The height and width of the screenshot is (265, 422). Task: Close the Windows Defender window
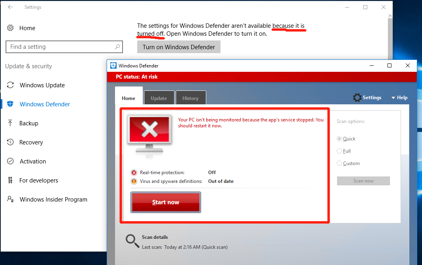click(408, 65)
